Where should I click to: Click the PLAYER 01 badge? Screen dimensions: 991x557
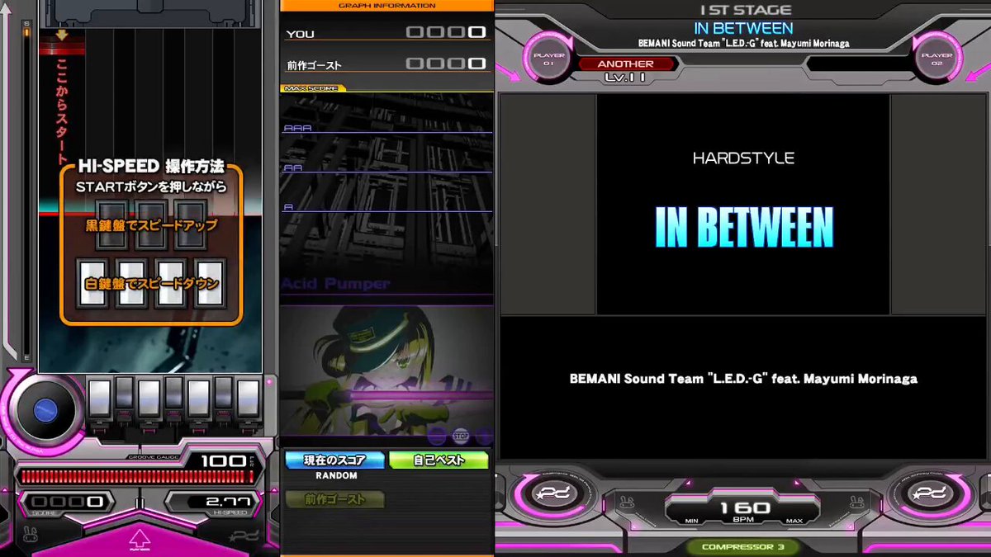[549, 58]
